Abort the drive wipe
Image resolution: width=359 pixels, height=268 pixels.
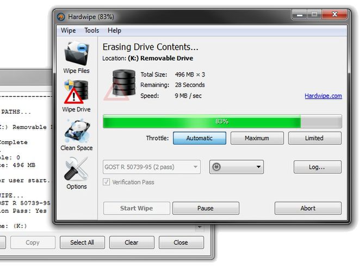click(308, 208)
